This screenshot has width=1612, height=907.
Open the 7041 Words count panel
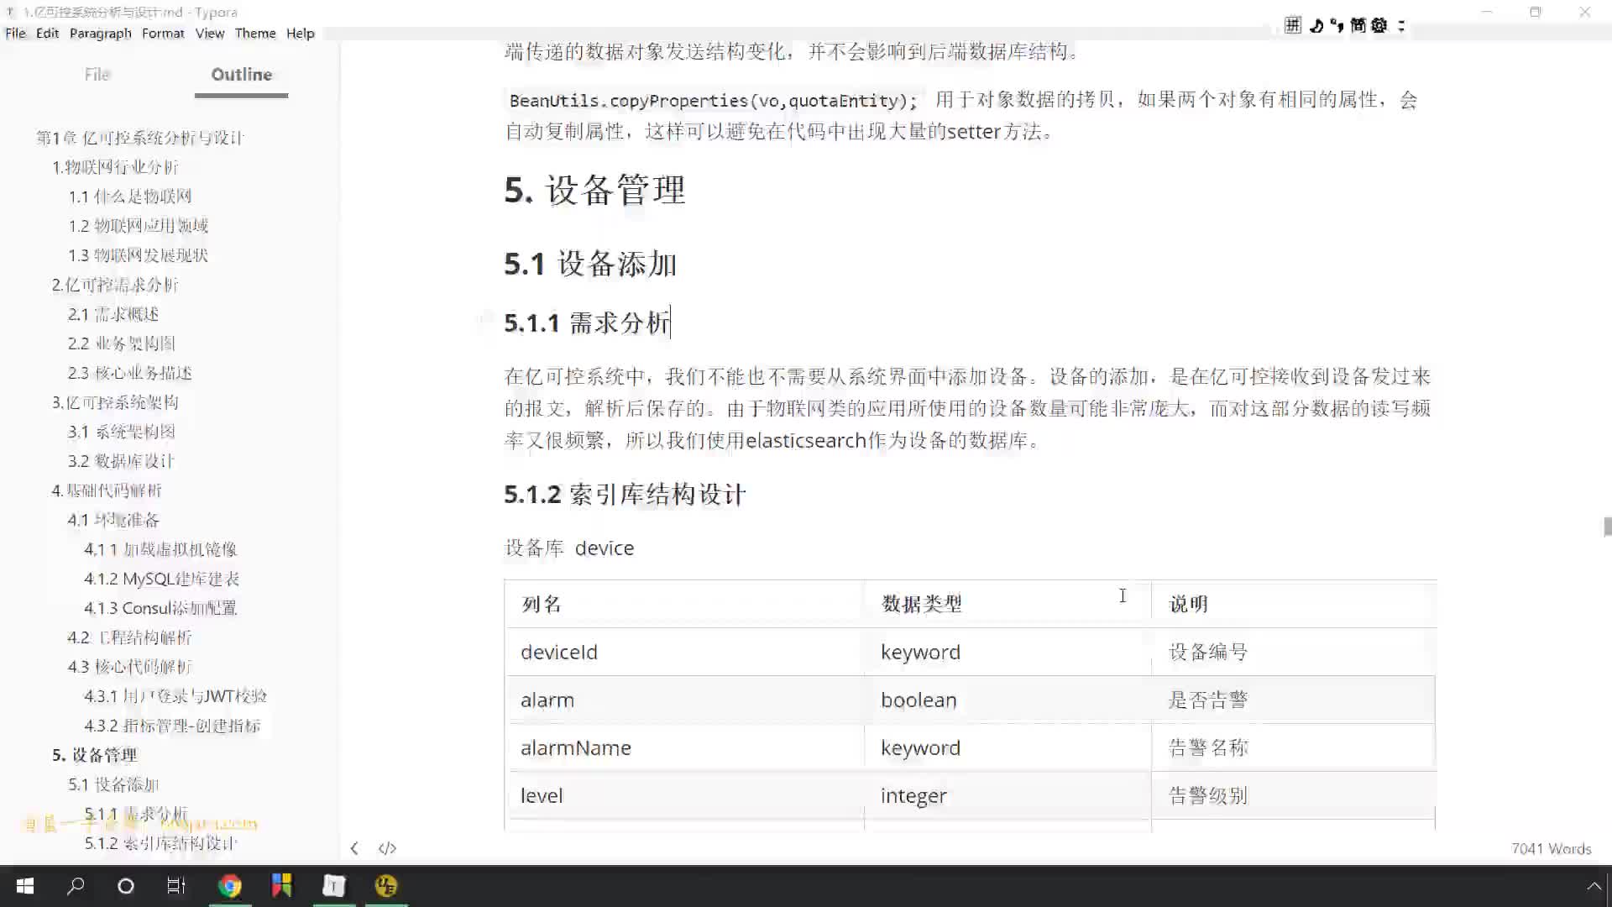[x=1551, y=849]
